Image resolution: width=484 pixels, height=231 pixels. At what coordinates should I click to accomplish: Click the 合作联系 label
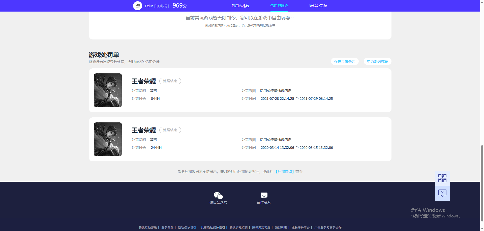(x=264, y=202)
